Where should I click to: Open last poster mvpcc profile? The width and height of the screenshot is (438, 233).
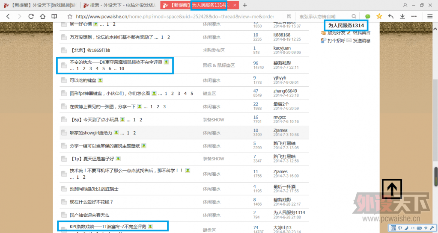pos(280,117)
